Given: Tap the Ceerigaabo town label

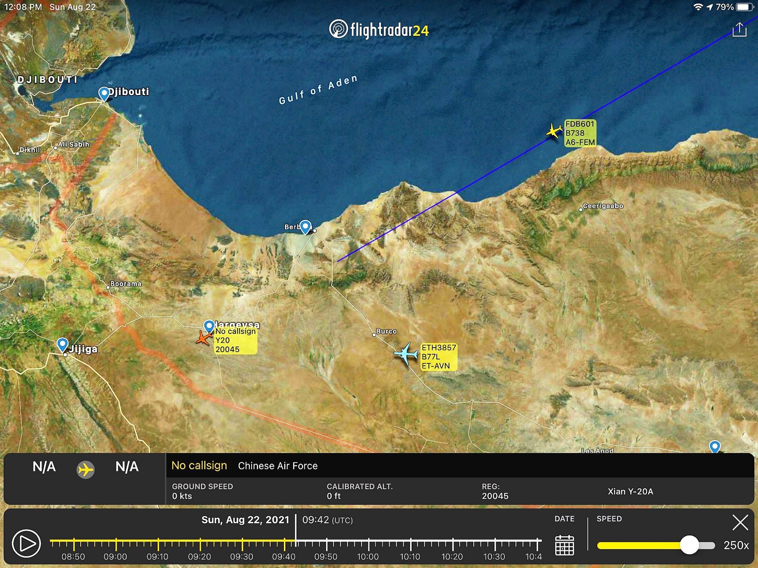Looking at the screenshot, I should pyautogui.click(x=603, y=206).
